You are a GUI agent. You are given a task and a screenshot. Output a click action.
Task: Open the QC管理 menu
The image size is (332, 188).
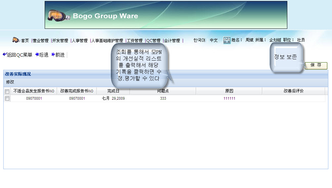[x=154, y=41]
